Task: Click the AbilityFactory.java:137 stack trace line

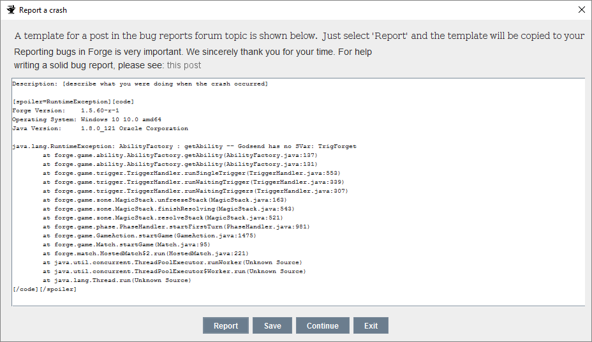Action: pos(180,155)
